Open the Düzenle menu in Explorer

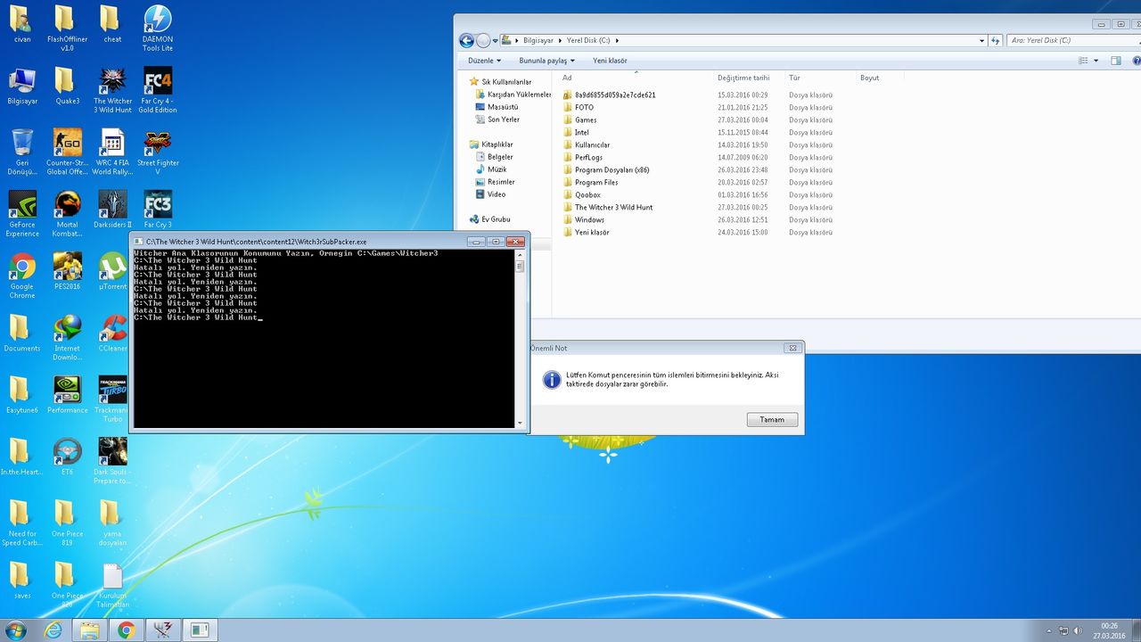(x=484, y=61)
